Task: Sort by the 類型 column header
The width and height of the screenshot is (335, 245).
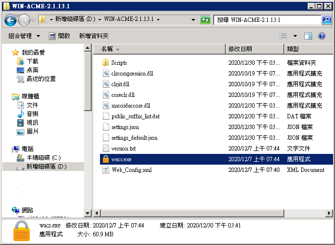Action: [309, 49]
